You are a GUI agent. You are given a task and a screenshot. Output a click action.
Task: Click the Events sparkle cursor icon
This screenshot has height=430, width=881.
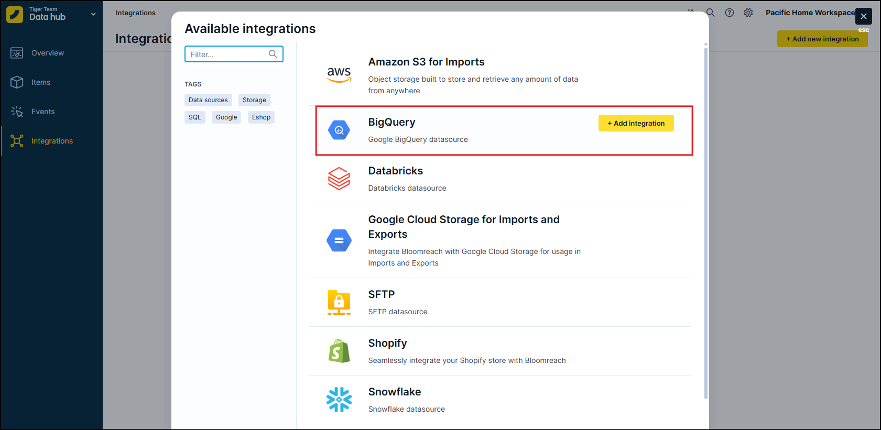[17, 112]
